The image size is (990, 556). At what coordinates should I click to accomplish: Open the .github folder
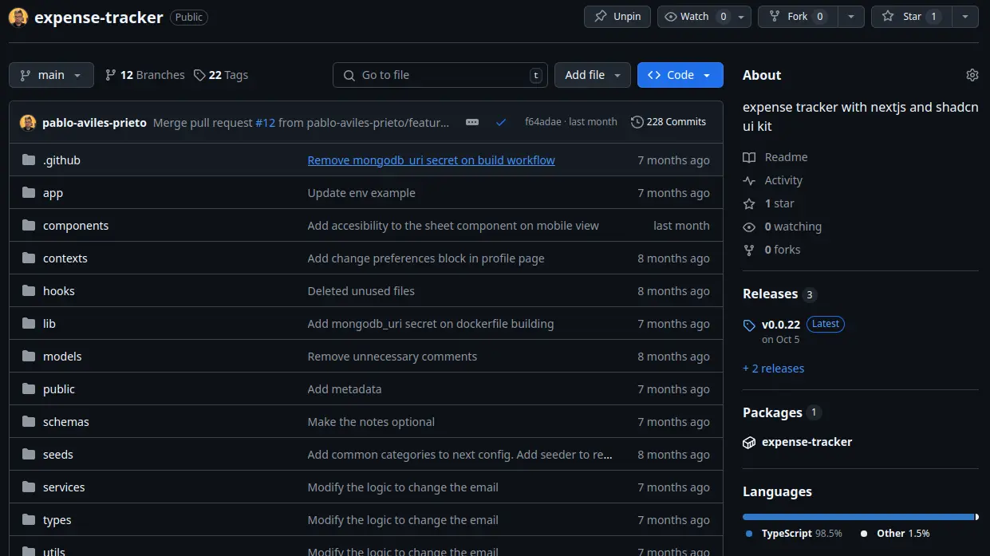[61, 160]
